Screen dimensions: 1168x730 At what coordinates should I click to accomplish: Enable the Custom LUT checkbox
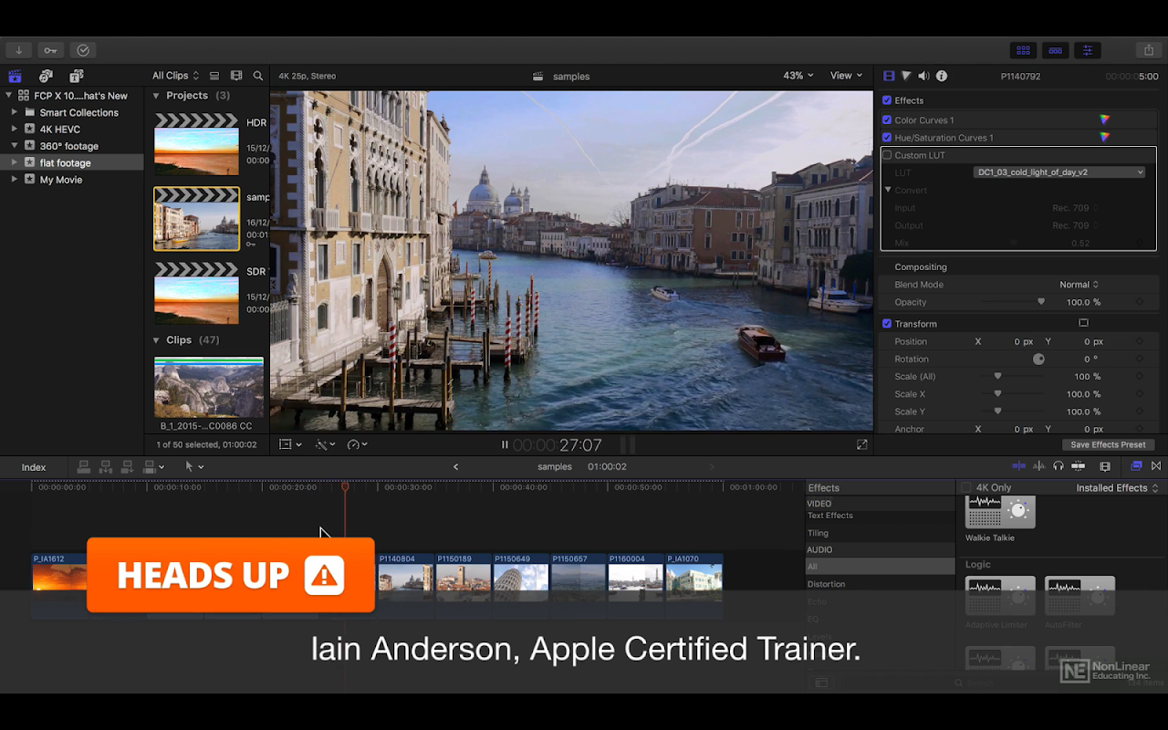(x=887, y=155)
